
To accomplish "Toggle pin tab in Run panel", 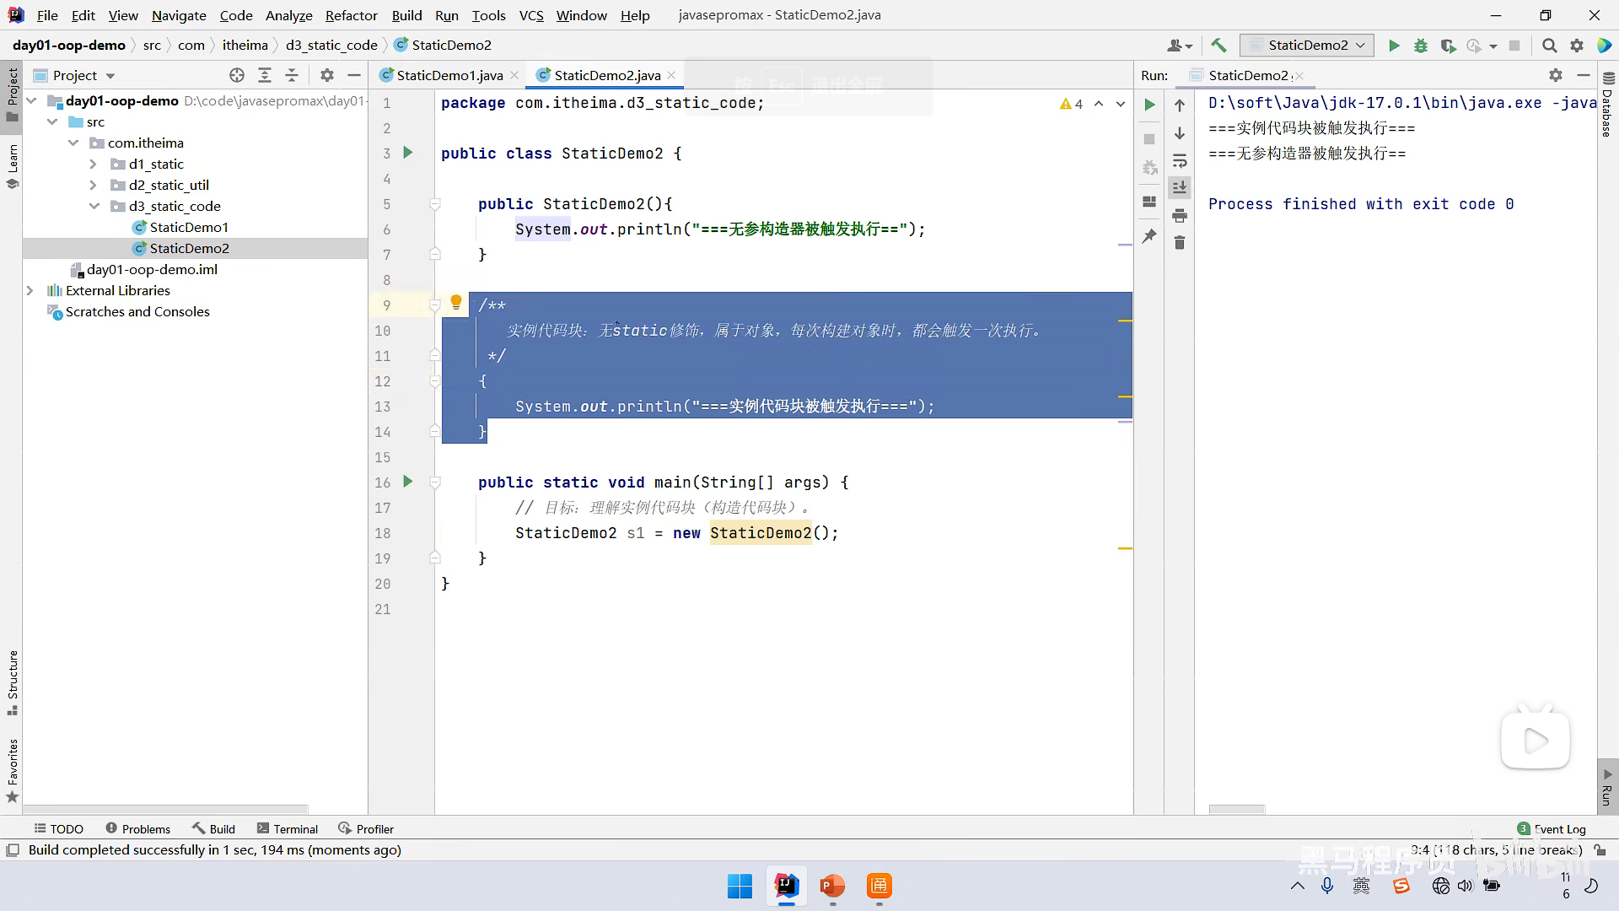I will pyautogui.click(x=1149, y=236).
